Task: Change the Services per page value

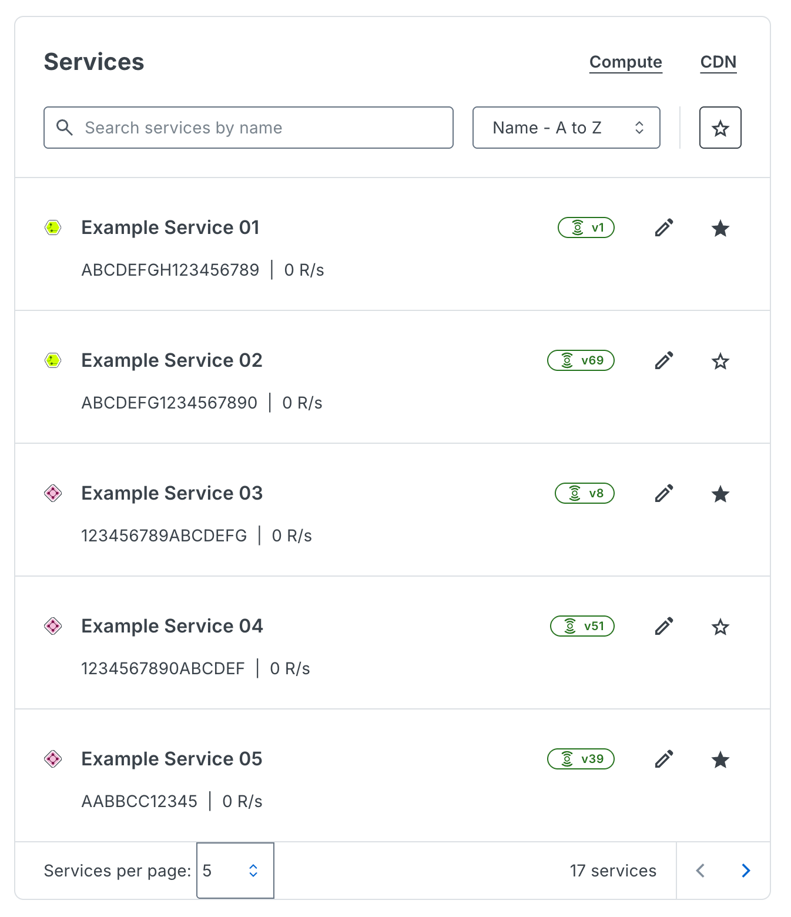Action: point(234,871)
